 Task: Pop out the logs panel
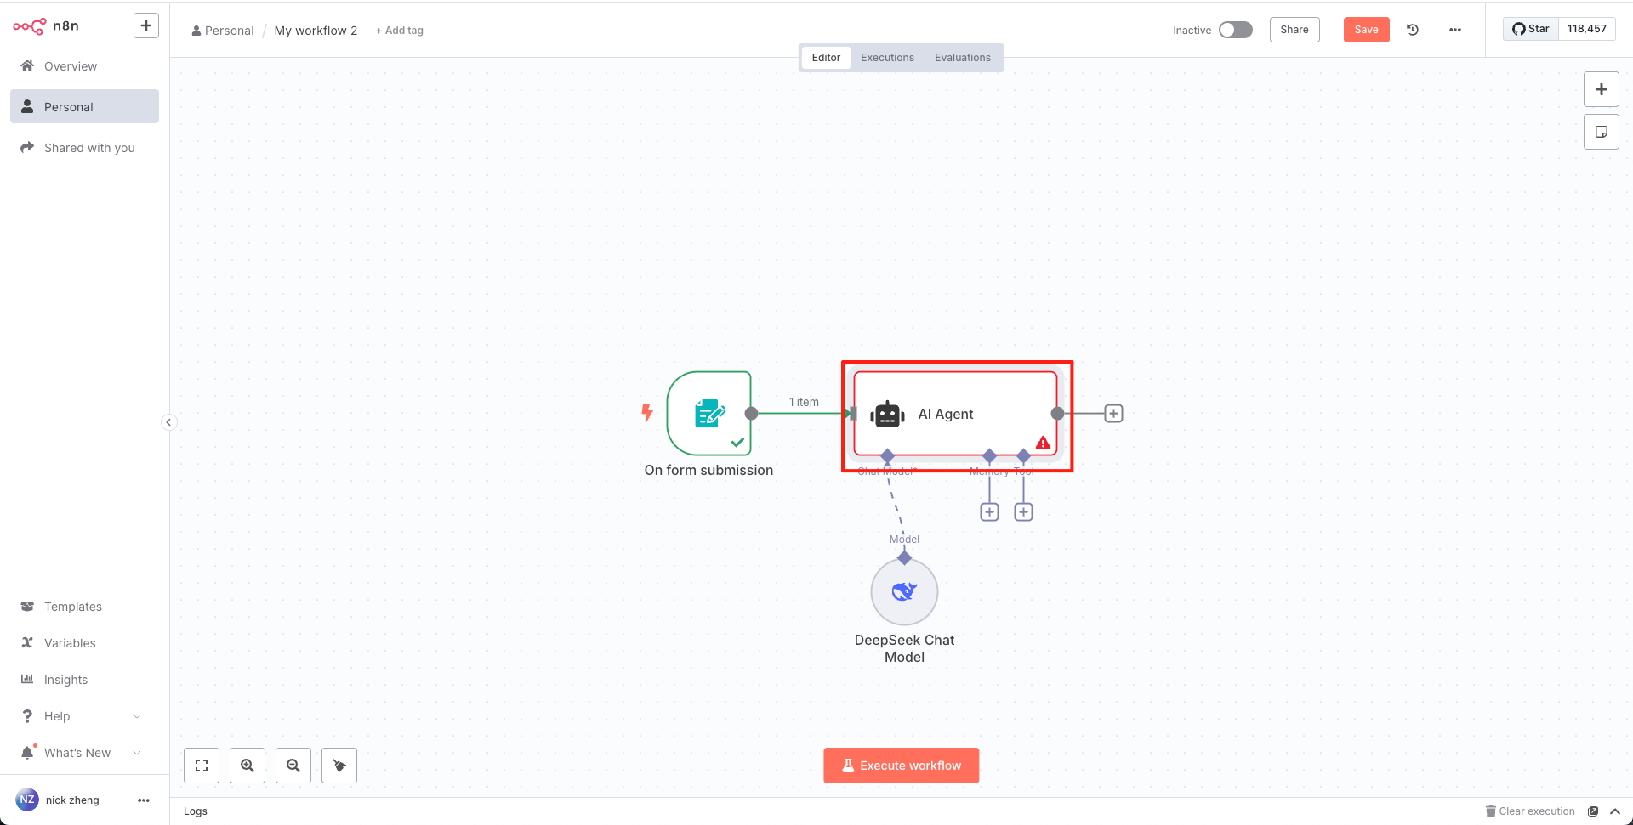1593,811
